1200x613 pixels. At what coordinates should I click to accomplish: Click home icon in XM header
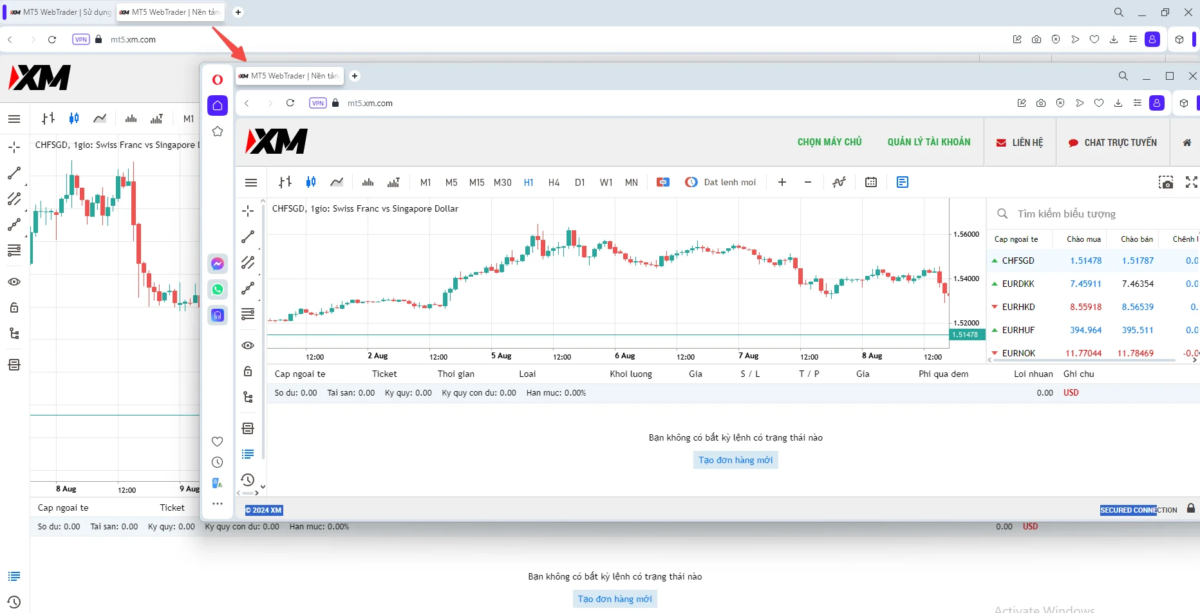[1186, 143]
